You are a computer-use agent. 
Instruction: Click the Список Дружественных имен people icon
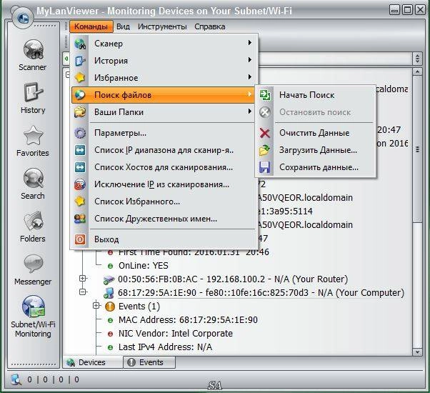click(x=80, y=219)
